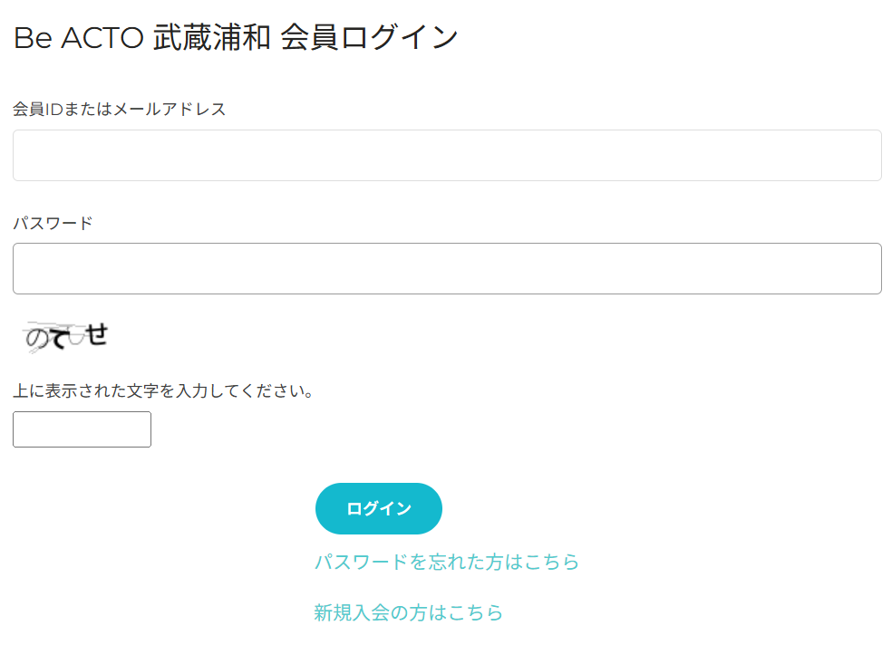Viewport: 892px width, 645px height.
Task: Click the 上に表示された文字を入力してください instruction text
Action: pos(163,392)
